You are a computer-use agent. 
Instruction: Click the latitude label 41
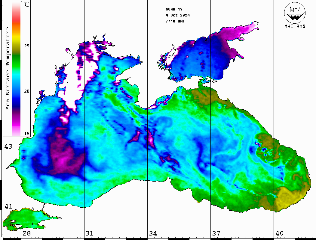pyautogui.click(x=8, y=206)
